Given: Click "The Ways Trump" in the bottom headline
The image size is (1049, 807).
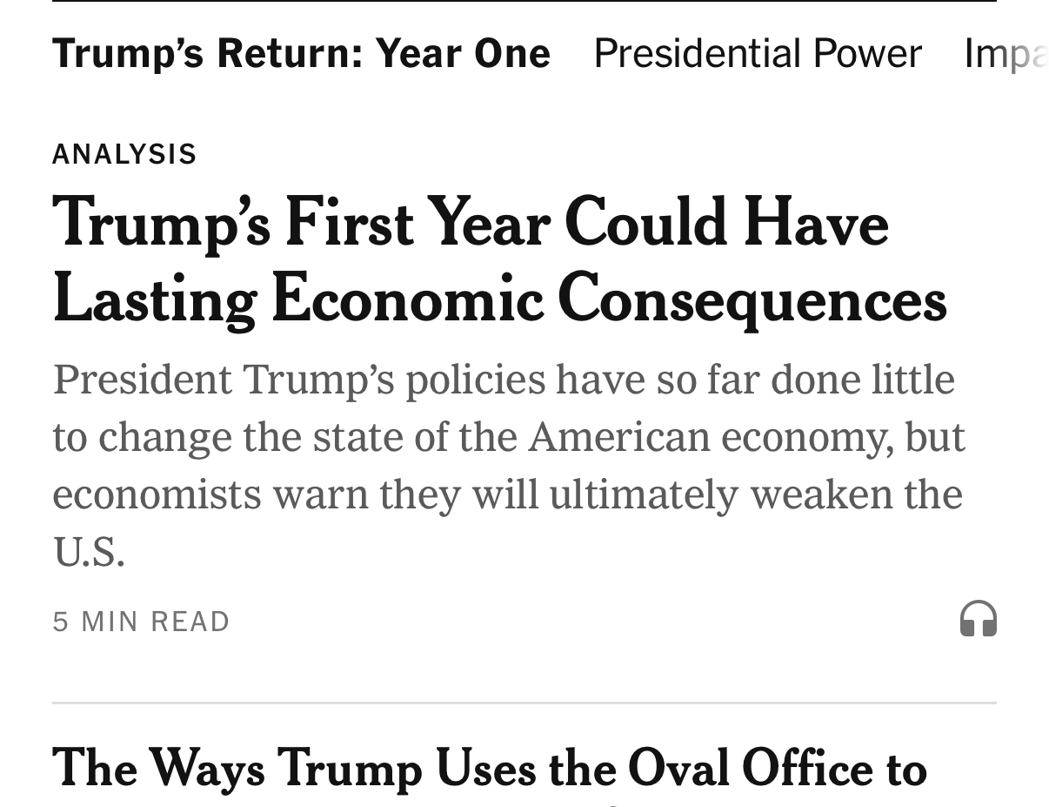Looking at the screenshot, I should pyautogui.click(x=237, y=768).
